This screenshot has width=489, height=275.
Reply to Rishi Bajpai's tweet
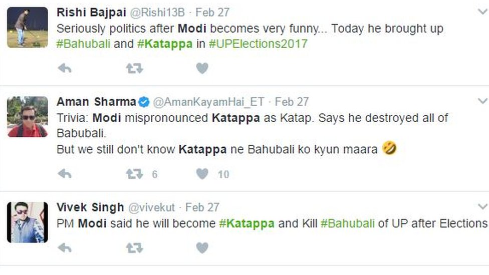(x=65, y=69)
